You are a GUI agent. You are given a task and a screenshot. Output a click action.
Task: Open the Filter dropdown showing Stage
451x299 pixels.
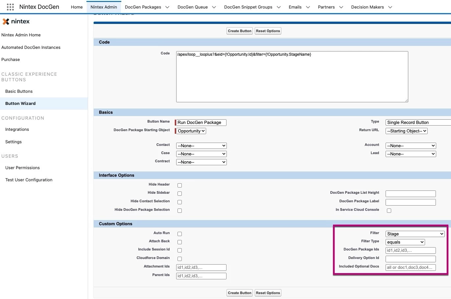tap(415, 234)
